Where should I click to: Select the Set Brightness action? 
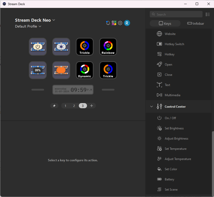(179, 128)
